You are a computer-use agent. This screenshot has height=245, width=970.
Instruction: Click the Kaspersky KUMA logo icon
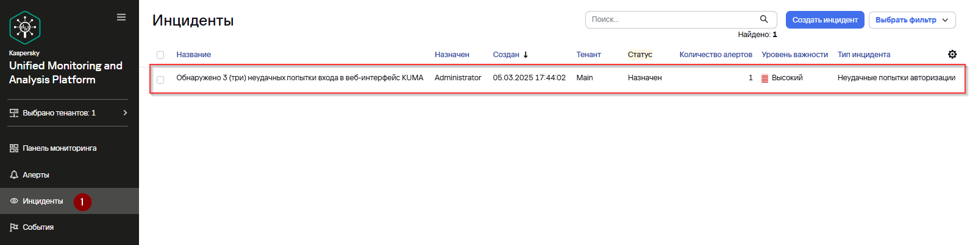pyautogui.click(x=25, y=27)
